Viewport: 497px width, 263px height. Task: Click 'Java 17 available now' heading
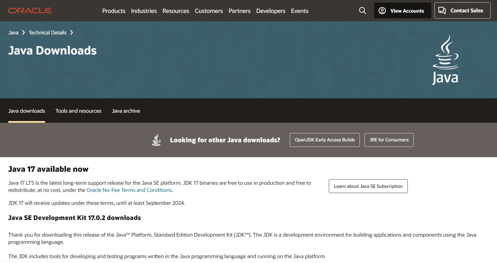[x=48, y=169]
